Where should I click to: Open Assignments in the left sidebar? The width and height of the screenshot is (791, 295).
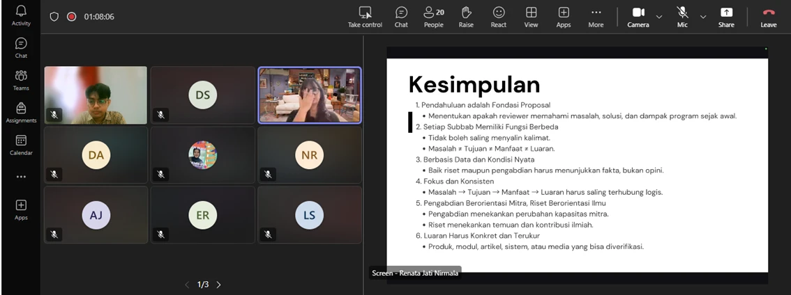click(21, 112)
